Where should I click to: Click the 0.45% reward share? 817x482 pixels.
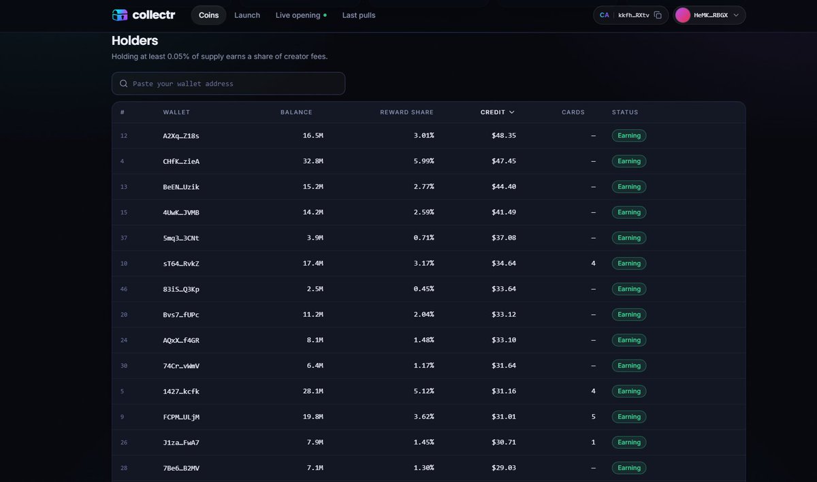pyautogui.click(x=423, y=289)
